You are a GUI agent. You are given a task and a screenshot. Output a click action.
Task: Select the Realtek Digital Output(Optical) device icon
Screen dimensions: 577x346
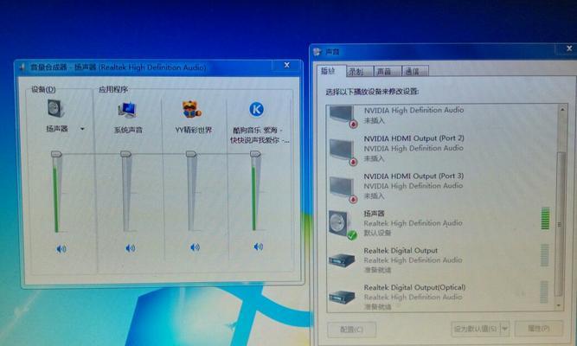click(x=342, y=297)
